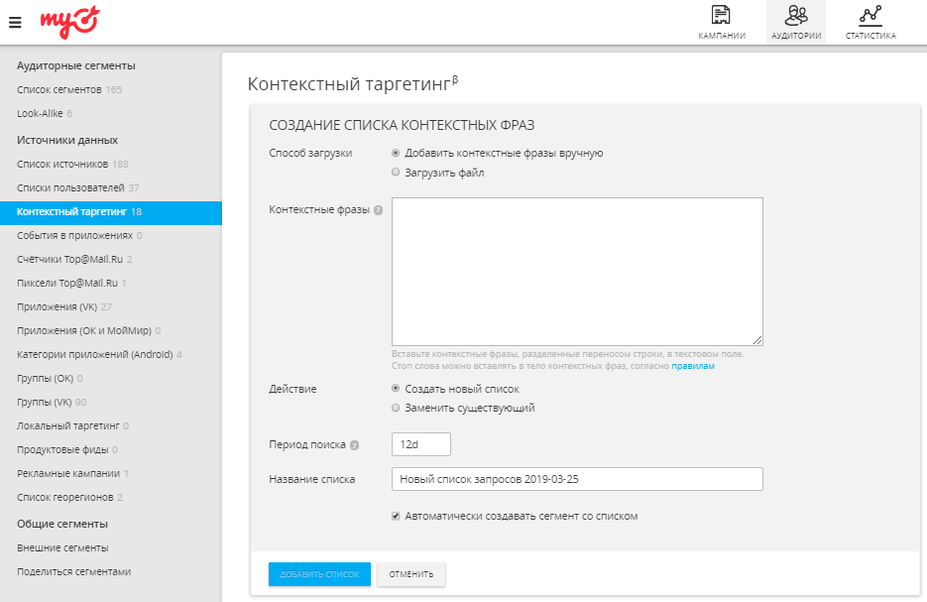Image resolution: width=927 pixels, height=602 pixels.
Task: Open the hamburger menu icon
Action: 15,21
